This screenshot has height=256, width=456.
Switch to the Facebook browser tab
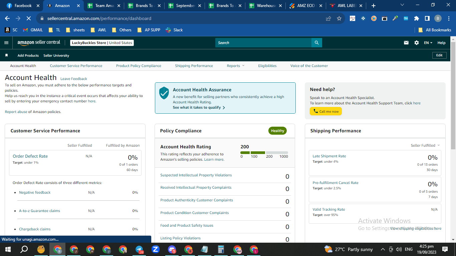click(22, 6)
